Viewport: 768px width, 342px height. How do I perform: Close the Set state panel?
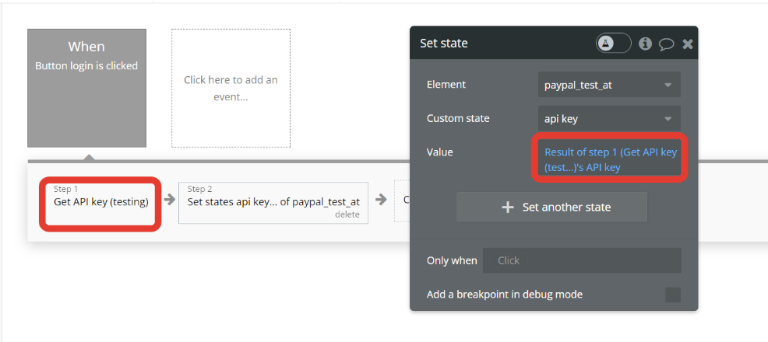(688, 44)
